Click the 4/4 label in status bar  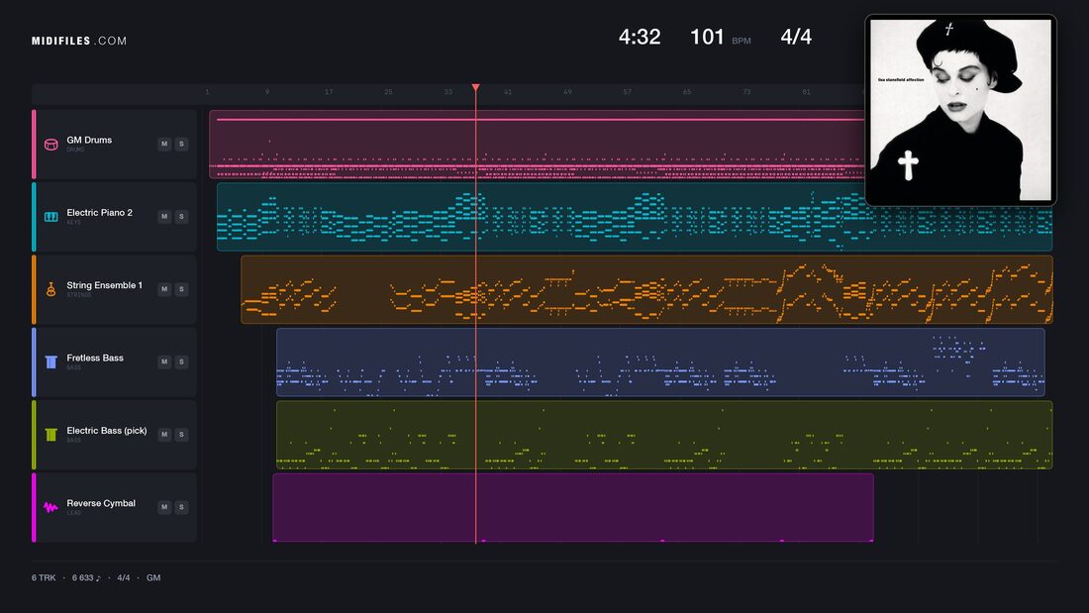point(124,577)
